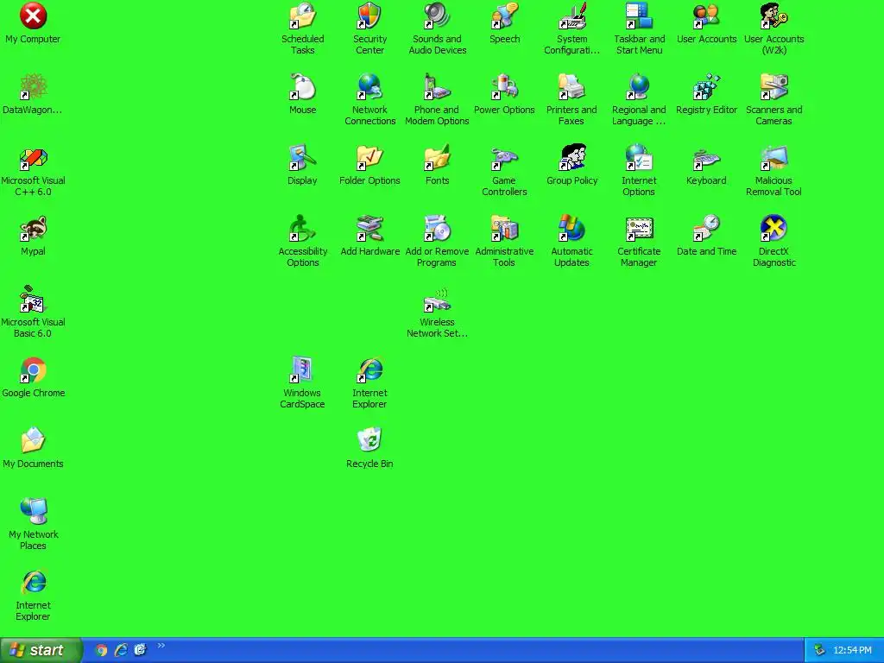The image size is (884, 663).
Task: Expand the Quick Launch overflow chevron
Action: [161, 646]
